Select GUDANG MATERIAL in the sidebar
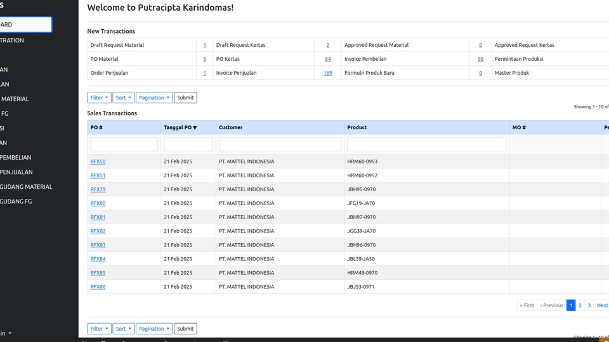The image size is (609, 342). tap(26, 187)
